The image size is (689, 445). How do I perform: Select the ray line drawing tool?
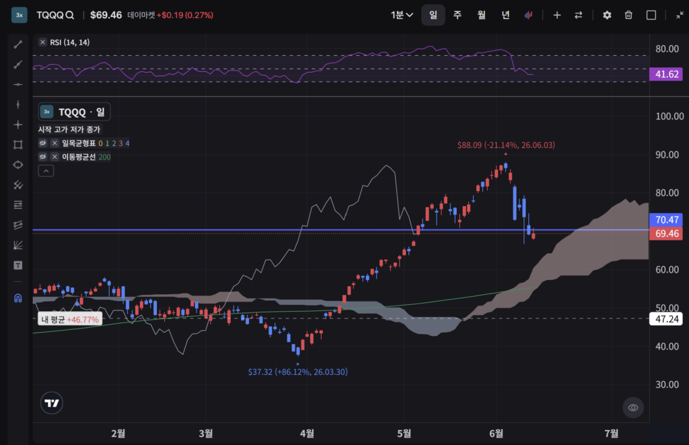(18, 65)
